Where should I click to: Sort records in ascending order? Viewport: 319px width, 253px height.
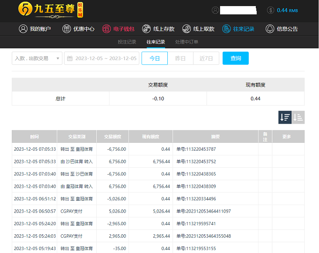click(298, 117)
